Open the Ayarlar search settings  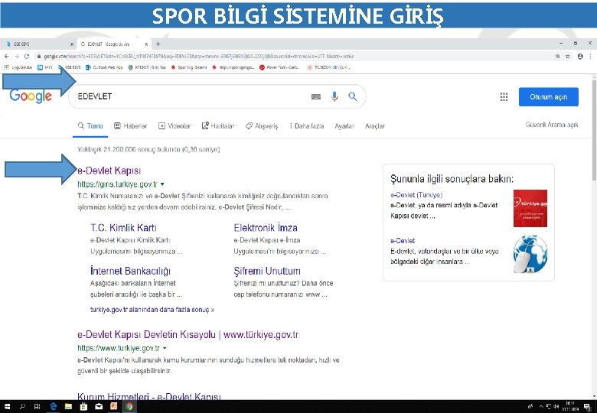344,126
